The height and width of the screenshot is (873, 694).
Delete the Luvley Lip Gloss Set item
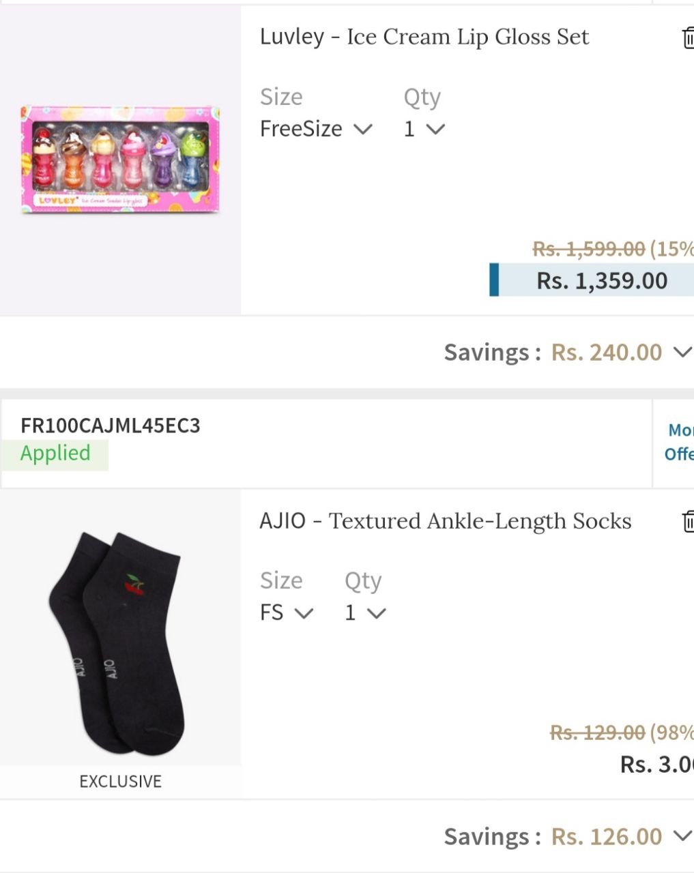point(688,38)
